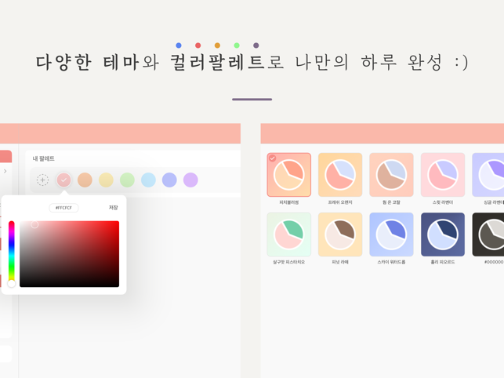This screenshot has width=504, height=378.
Task: Select the 프레쉬 오렌지 theme thumbnail
Action: [x=340, y=175]
